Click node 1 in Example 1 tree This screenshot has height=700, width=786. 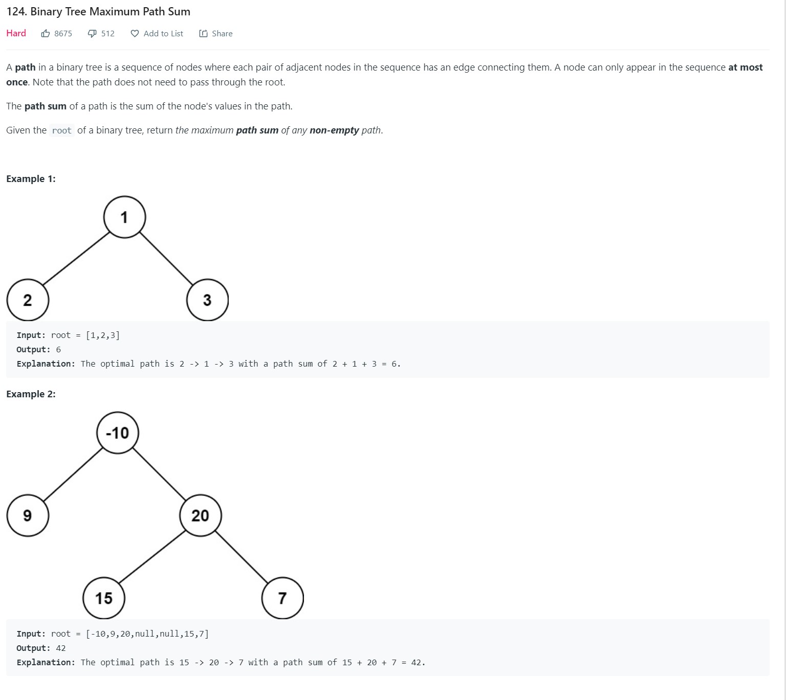(124, 217)
